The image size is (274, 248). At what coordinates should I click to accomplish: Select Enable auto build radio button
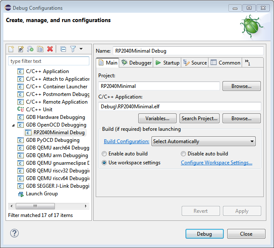[105, 154]
